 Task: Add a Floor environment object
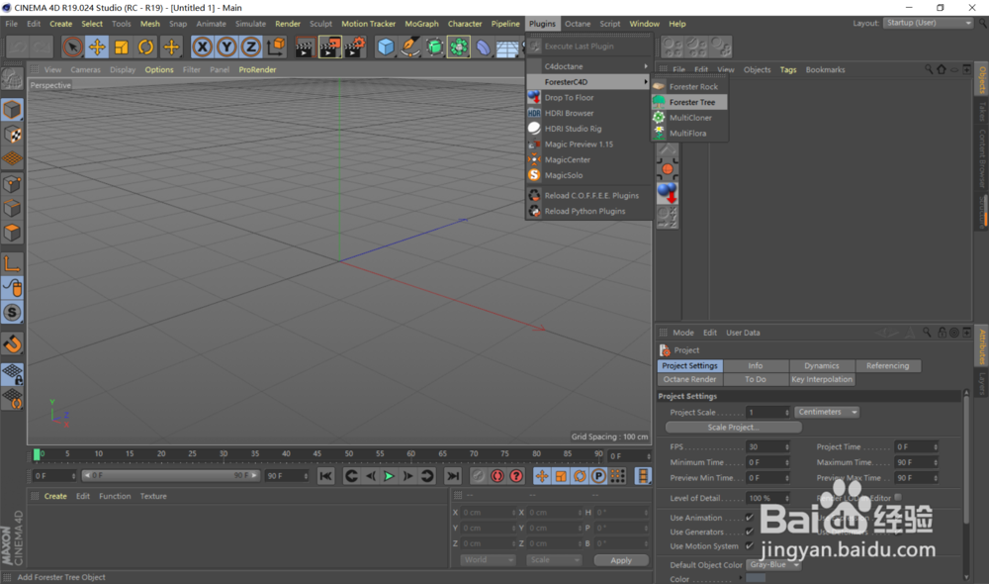pyautogui.click(x=507, y=47)
